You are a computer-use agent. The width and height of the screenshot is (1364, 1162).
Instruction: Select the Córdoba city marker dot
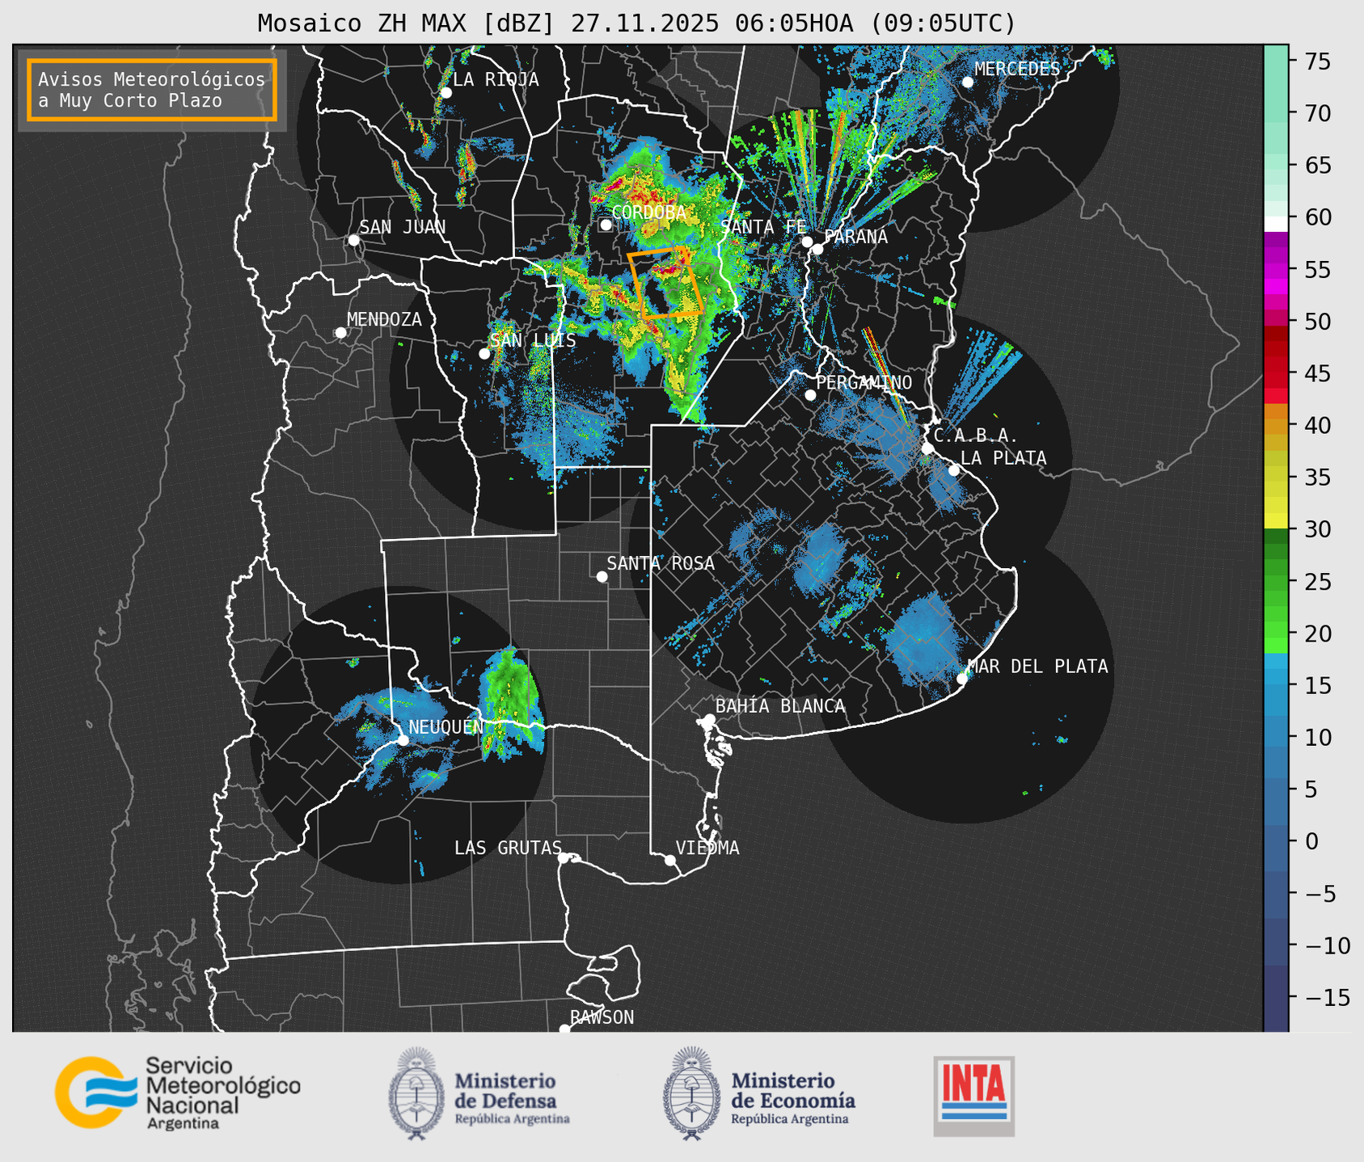[606, 225]
